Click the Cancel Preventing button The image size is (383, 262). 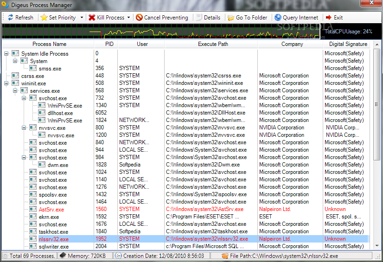[162, 18]
